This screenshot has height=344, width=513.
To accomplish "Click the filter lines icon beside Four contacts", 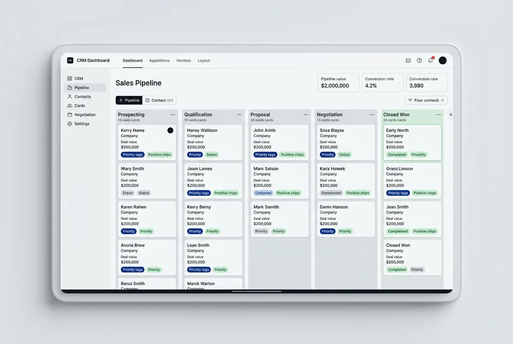I will coord(410,100).
